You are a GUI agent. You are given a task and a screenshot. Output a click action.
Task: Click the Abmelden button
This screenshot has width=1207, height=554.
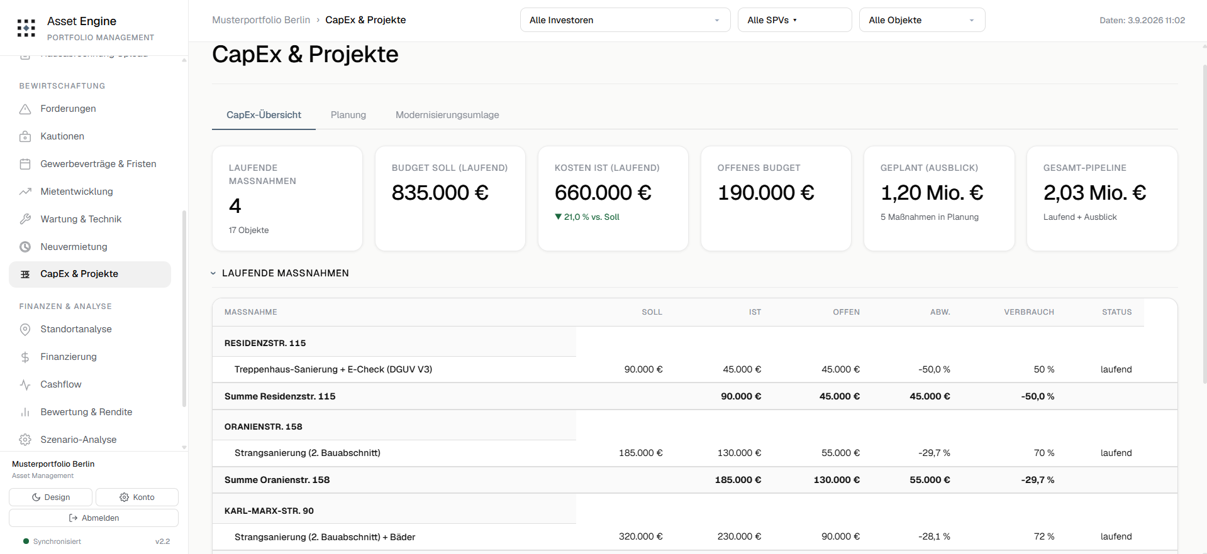tap(94, 518)
